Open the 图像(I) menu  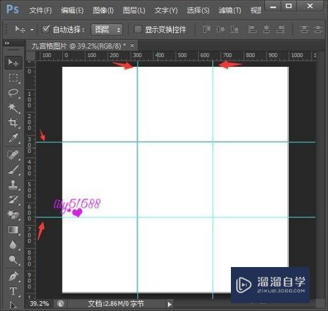point(103,10)
